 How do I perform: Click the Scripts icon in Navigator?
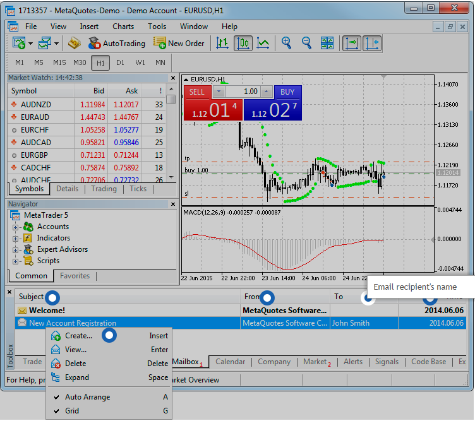click(x=28, y=261)
